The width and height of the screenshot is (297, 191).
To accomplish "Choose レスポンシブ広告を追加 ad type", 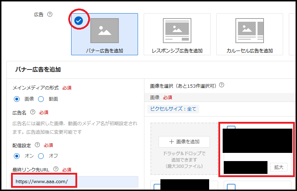I will [x=177, y=51].
